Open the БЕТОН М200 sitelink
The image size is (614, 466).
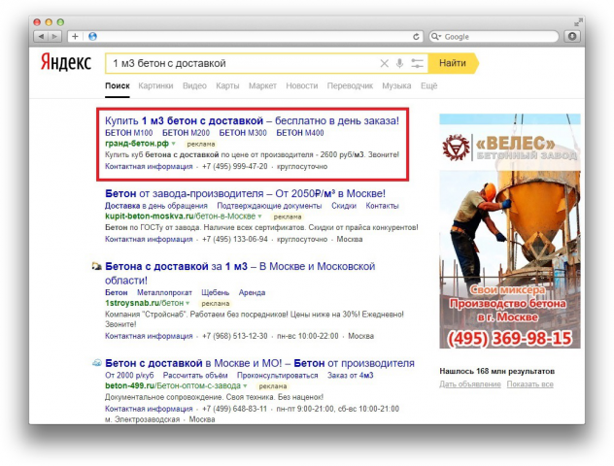(x=186, y=133)
